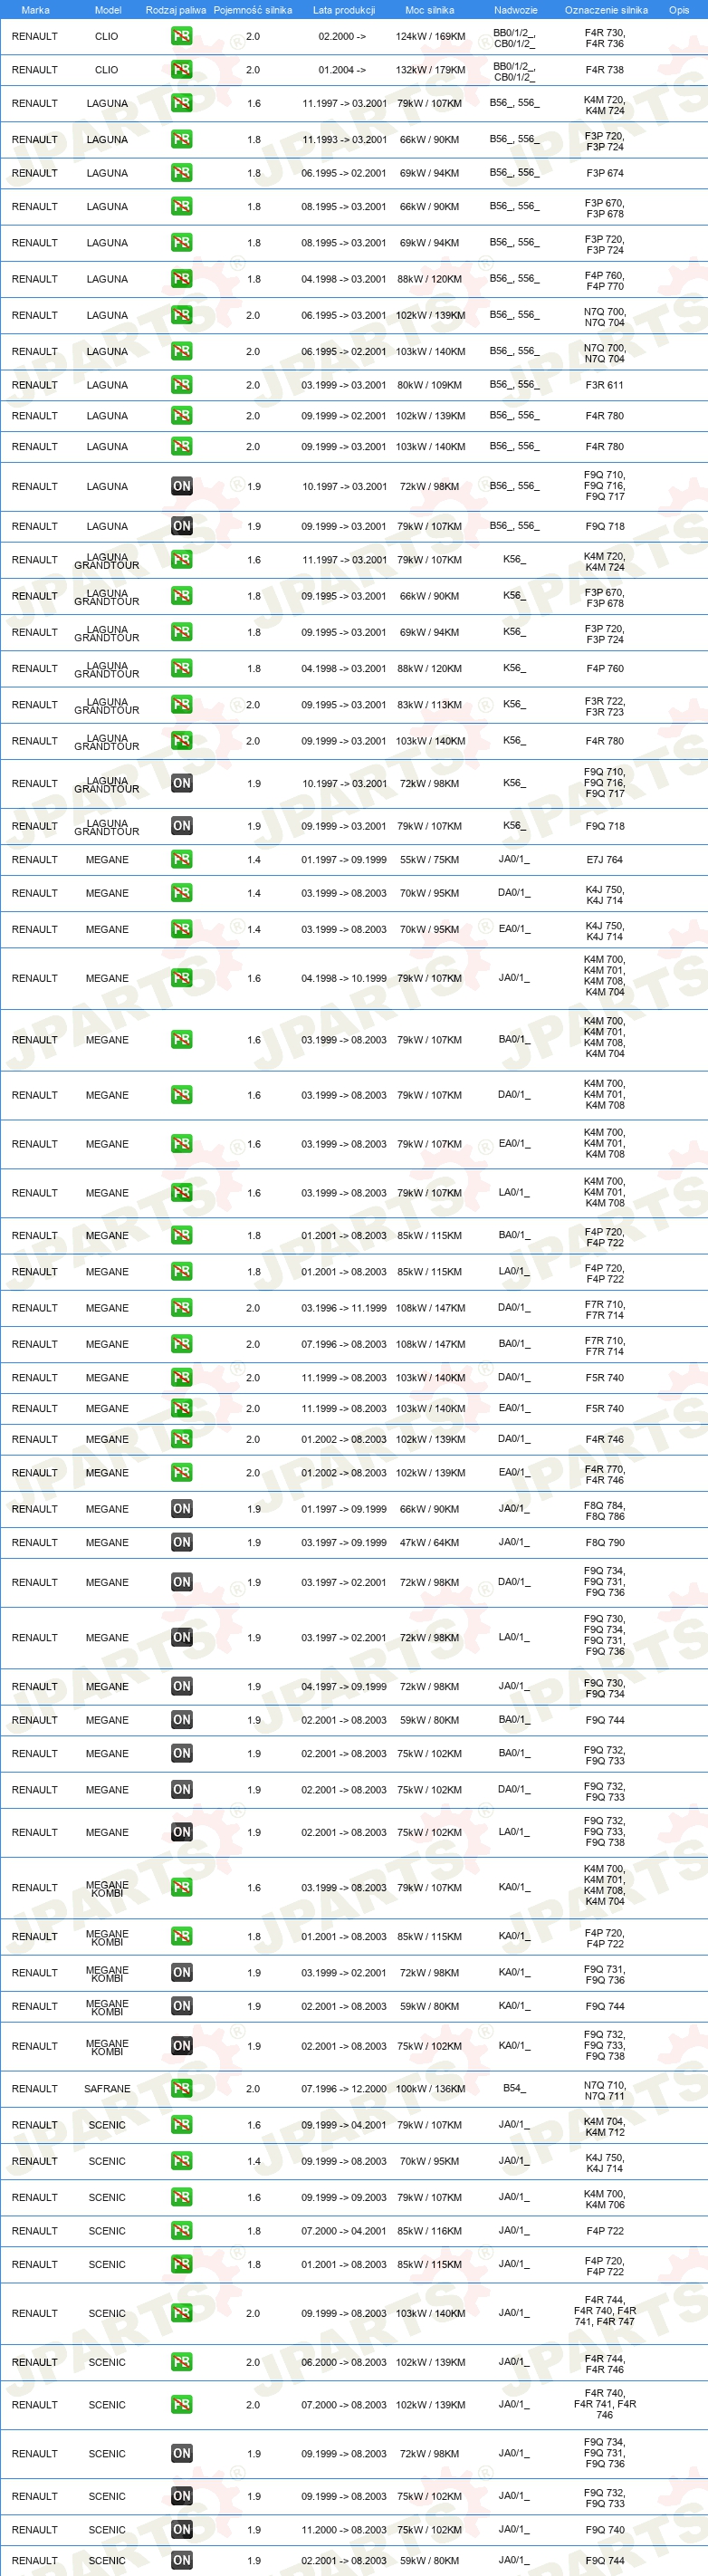
Task: Click diesel ON icon for MEGANE KOMBI F9Q 744
Action: click(181, 2006)
